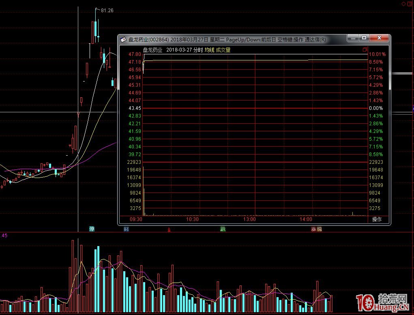This screenshot has height=315, width=414.
Task: Click the 81.26 high price label
Action: [107, 10]
